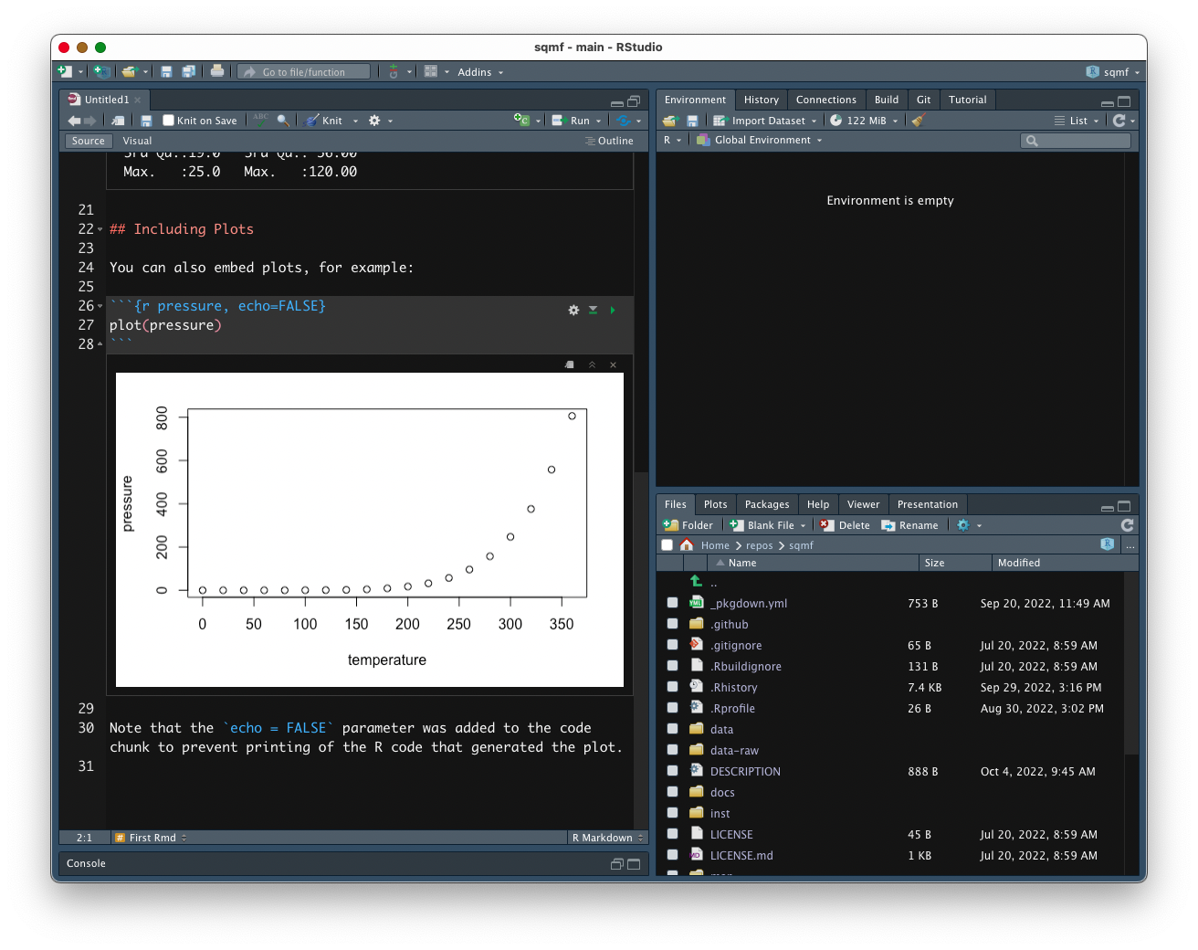Expand the Knit options arrow

pyautogui.click(x=356, y=121)
